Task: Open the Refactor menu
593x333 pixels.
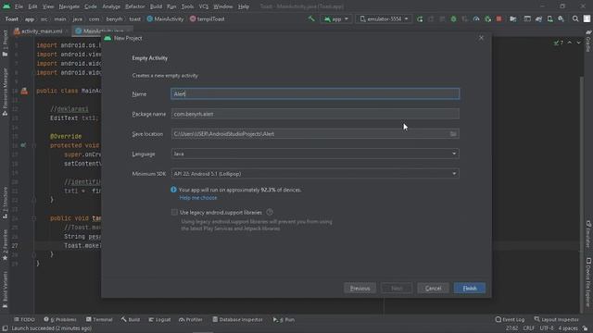Action: point(135,6)
